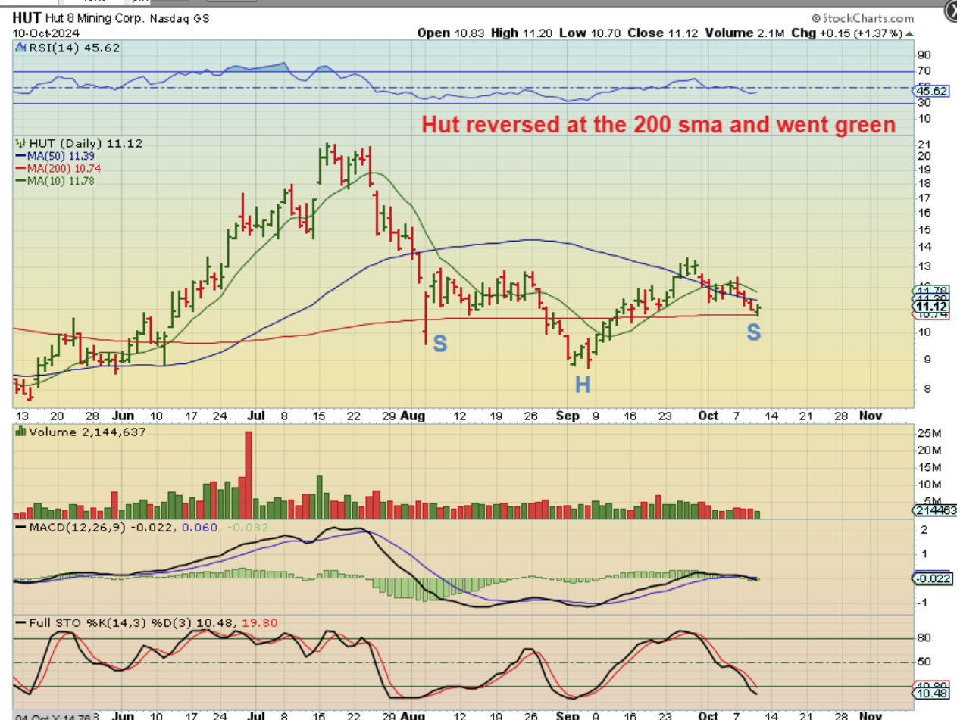Click the 21 level on the price axis
Viewport: 957px width, 720px height.
click(924, 144)
